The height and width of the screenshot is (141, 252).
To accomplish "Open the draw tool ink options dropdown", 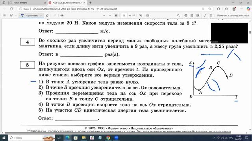I will [x=41, y=16].
